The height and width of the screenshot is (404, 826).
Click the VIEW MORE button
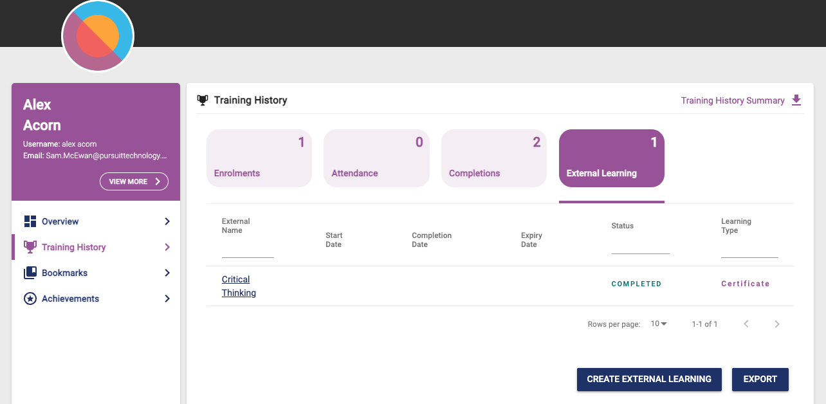coord(134,181)
